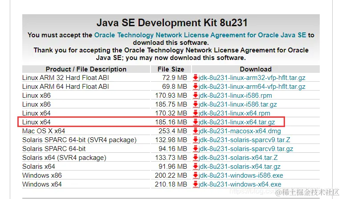Click download arrow icon for windows-x64.exe
Image resolution: width=342 pixels, height=199 pixels.
point(195,184)
